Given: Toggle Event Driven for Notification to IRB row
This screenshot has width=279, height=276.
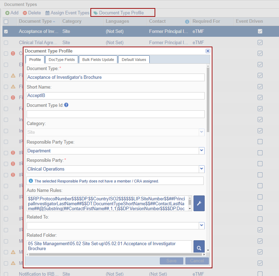Looking at the screenshot, I should coord(260,274).
